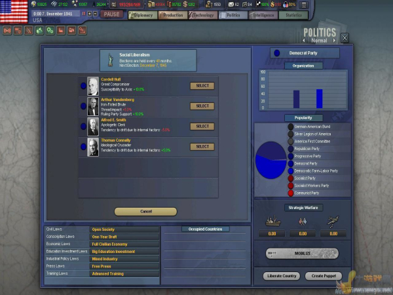Open the Statistics tab

coord(293,15)
